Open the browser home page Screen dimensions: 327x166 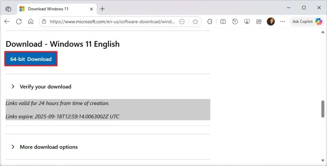click(30, 22)
